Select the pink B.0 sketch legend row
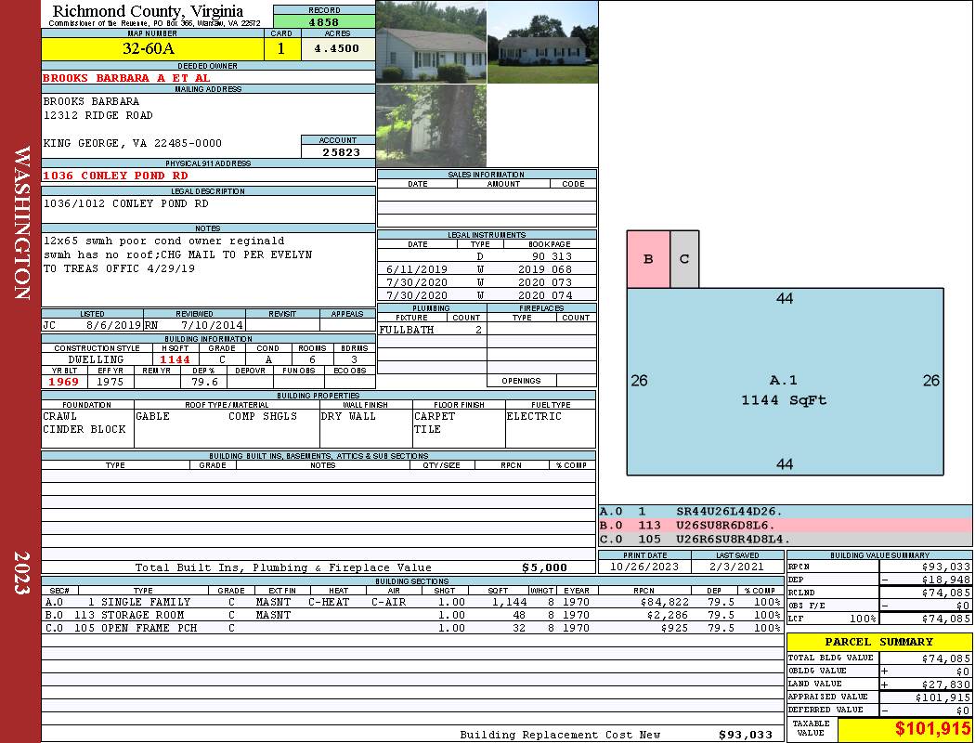This screenshot has height=743, width=975. coord(785,526)
